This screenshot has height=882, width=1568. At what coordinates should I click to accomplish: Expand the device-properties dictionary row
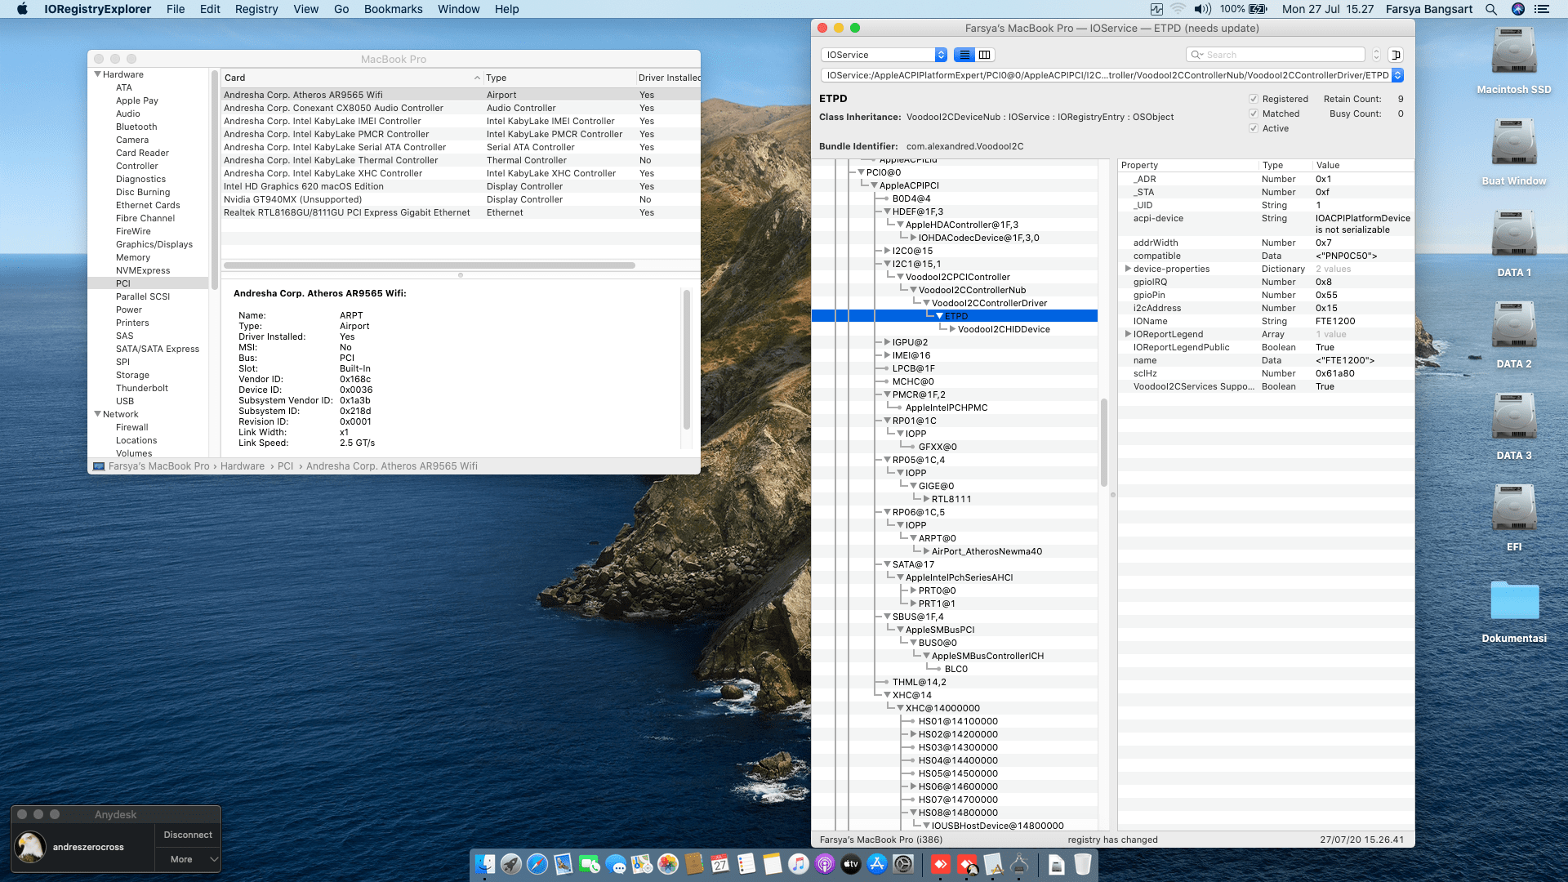(1128, 269)
